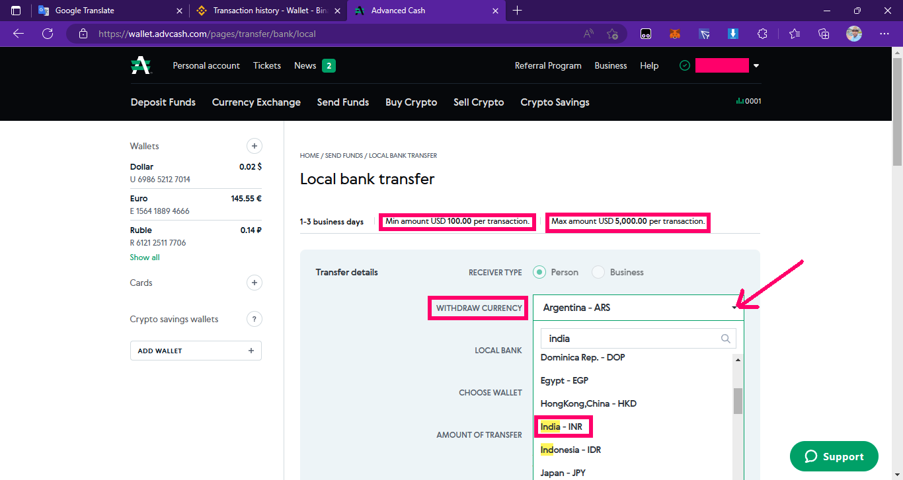This screenshot has width=903, height=480.
Task: Open the browser profile avatar
Action: 854,34
